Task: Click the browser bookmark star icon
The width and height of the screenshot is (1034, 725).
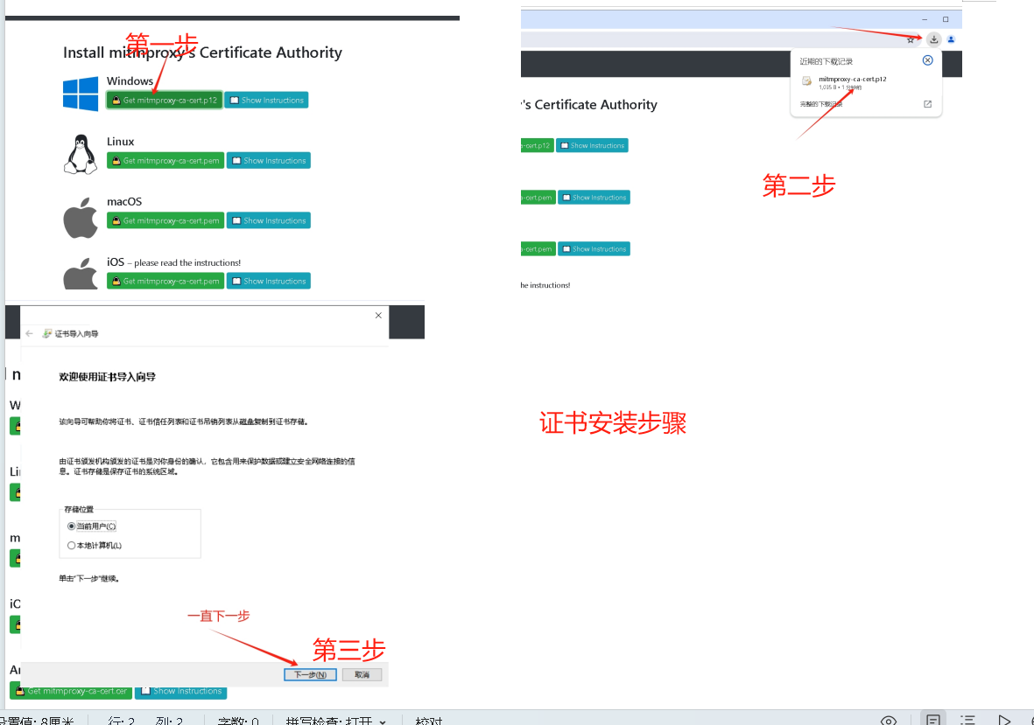Action: [x=911, y=39]
